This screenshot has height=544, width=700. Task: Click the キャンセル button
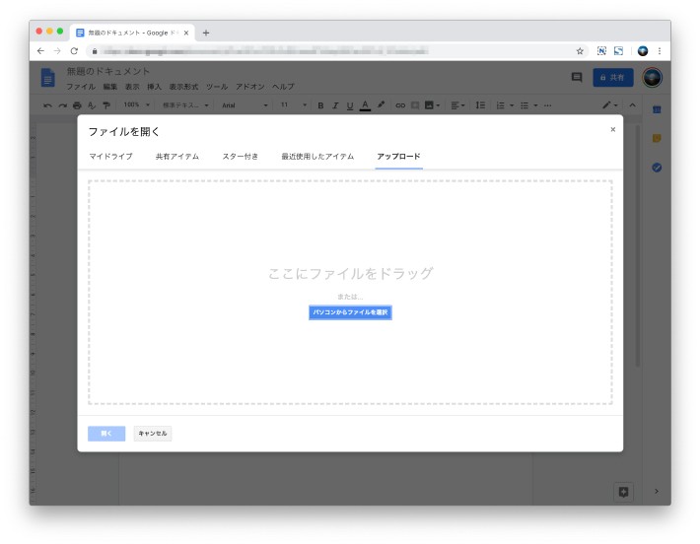[153, 434]
